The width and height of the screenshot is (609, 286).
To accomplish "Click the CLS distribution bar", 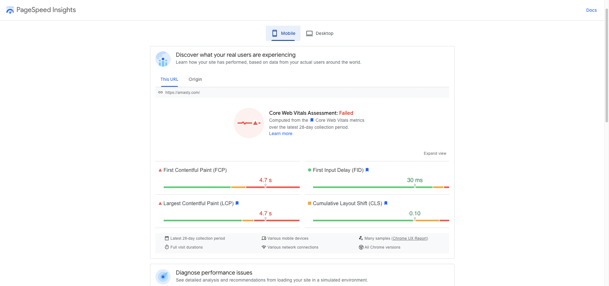I will (x=381, y=221).
